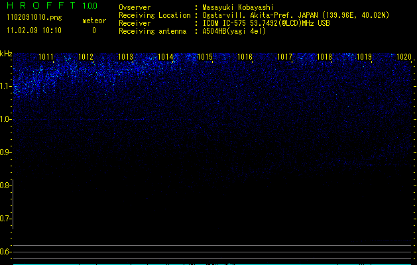
Task: Click the 1020 time marker
Action: coord(404,57)
